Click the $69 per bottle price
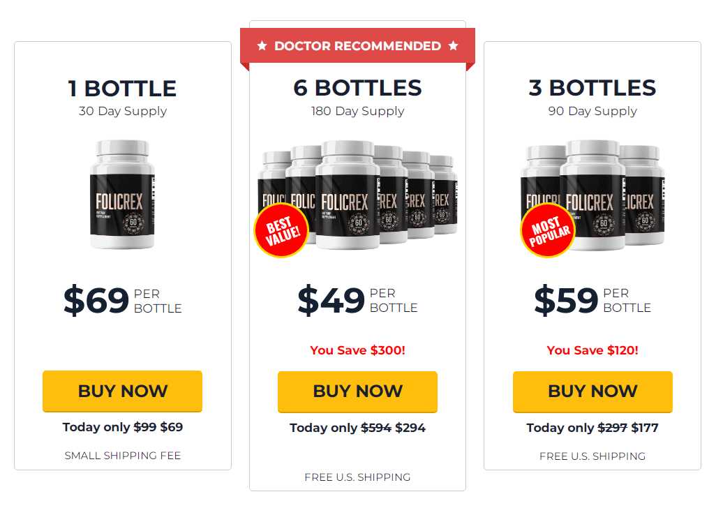Viewport: 716px width, 515px height. point(122,300)
